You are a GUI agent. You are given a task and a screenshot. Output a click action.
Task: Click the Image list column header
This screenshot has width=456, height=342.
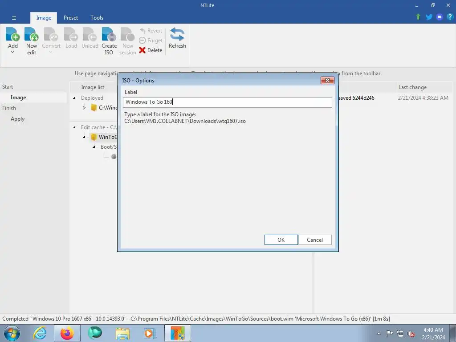93,87
